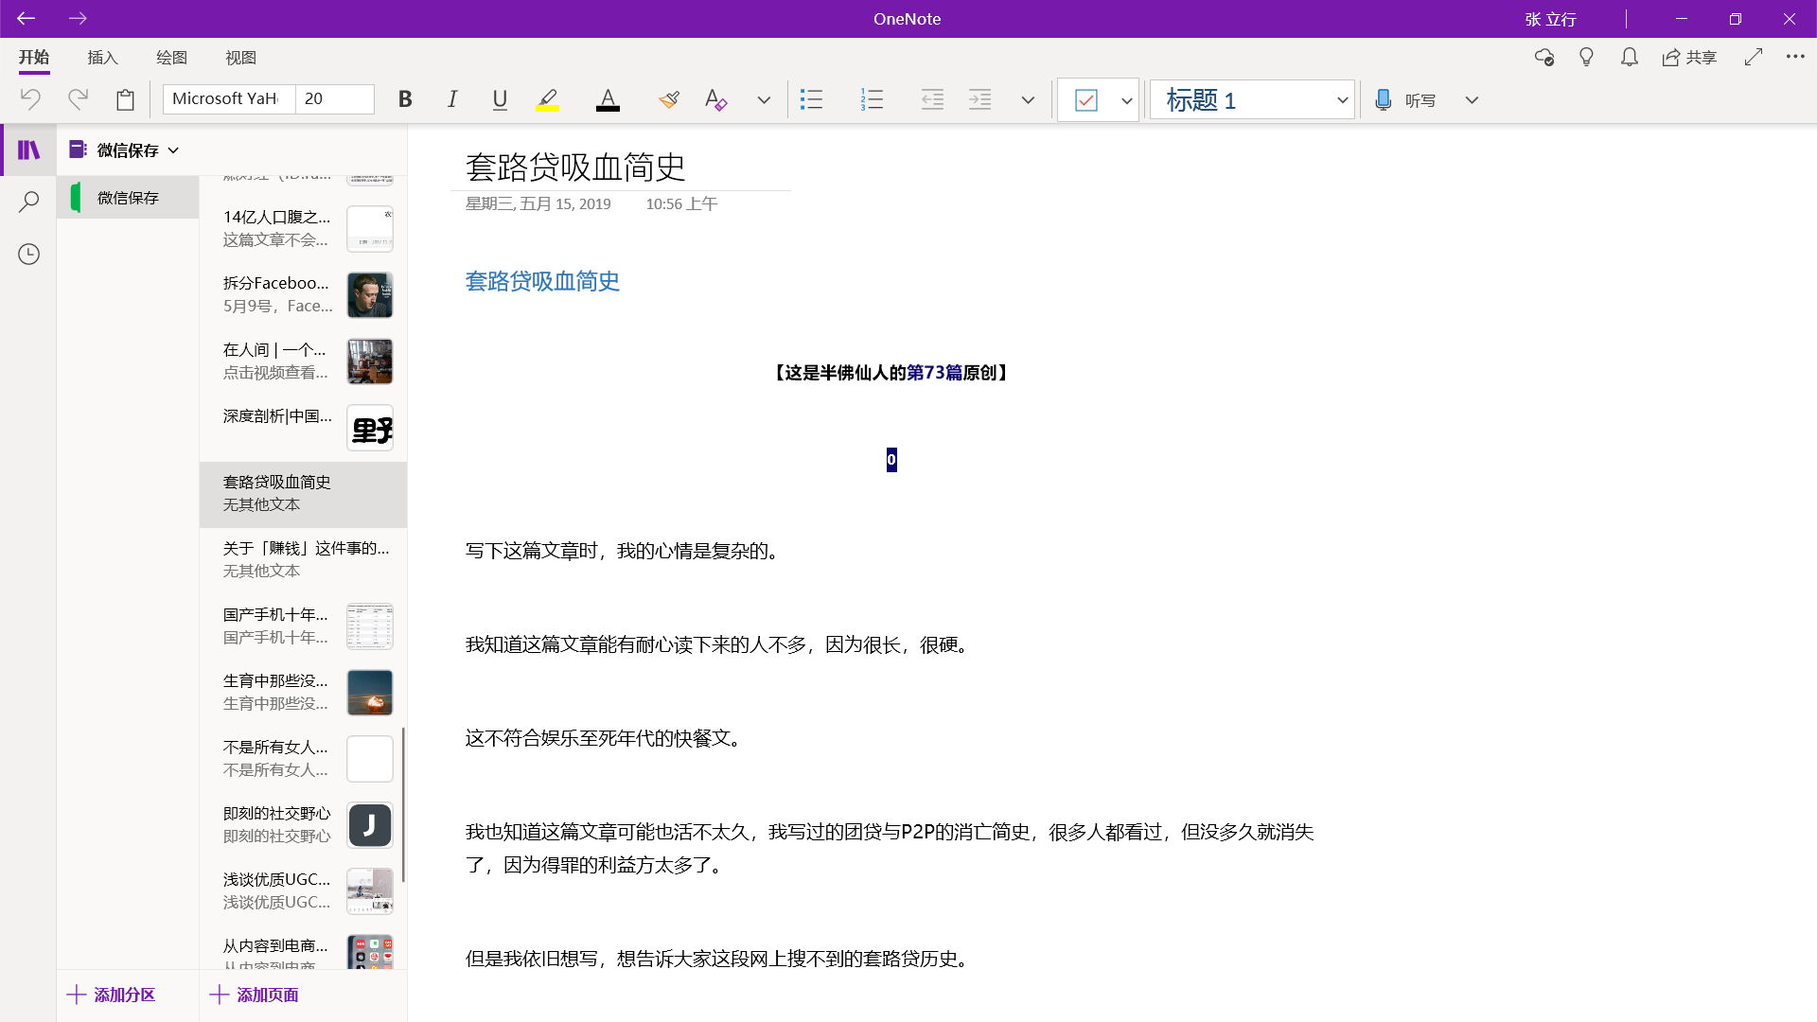Open notifications with the bell icon
This screenshot has width=1817, height=1022.
(x=1629, y=57)
